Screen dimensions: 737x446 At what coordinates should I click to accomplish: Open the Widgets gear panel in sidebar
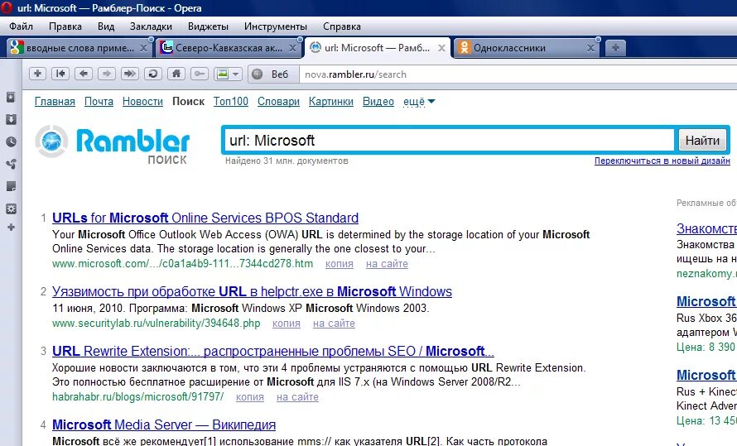click(11, 209)
